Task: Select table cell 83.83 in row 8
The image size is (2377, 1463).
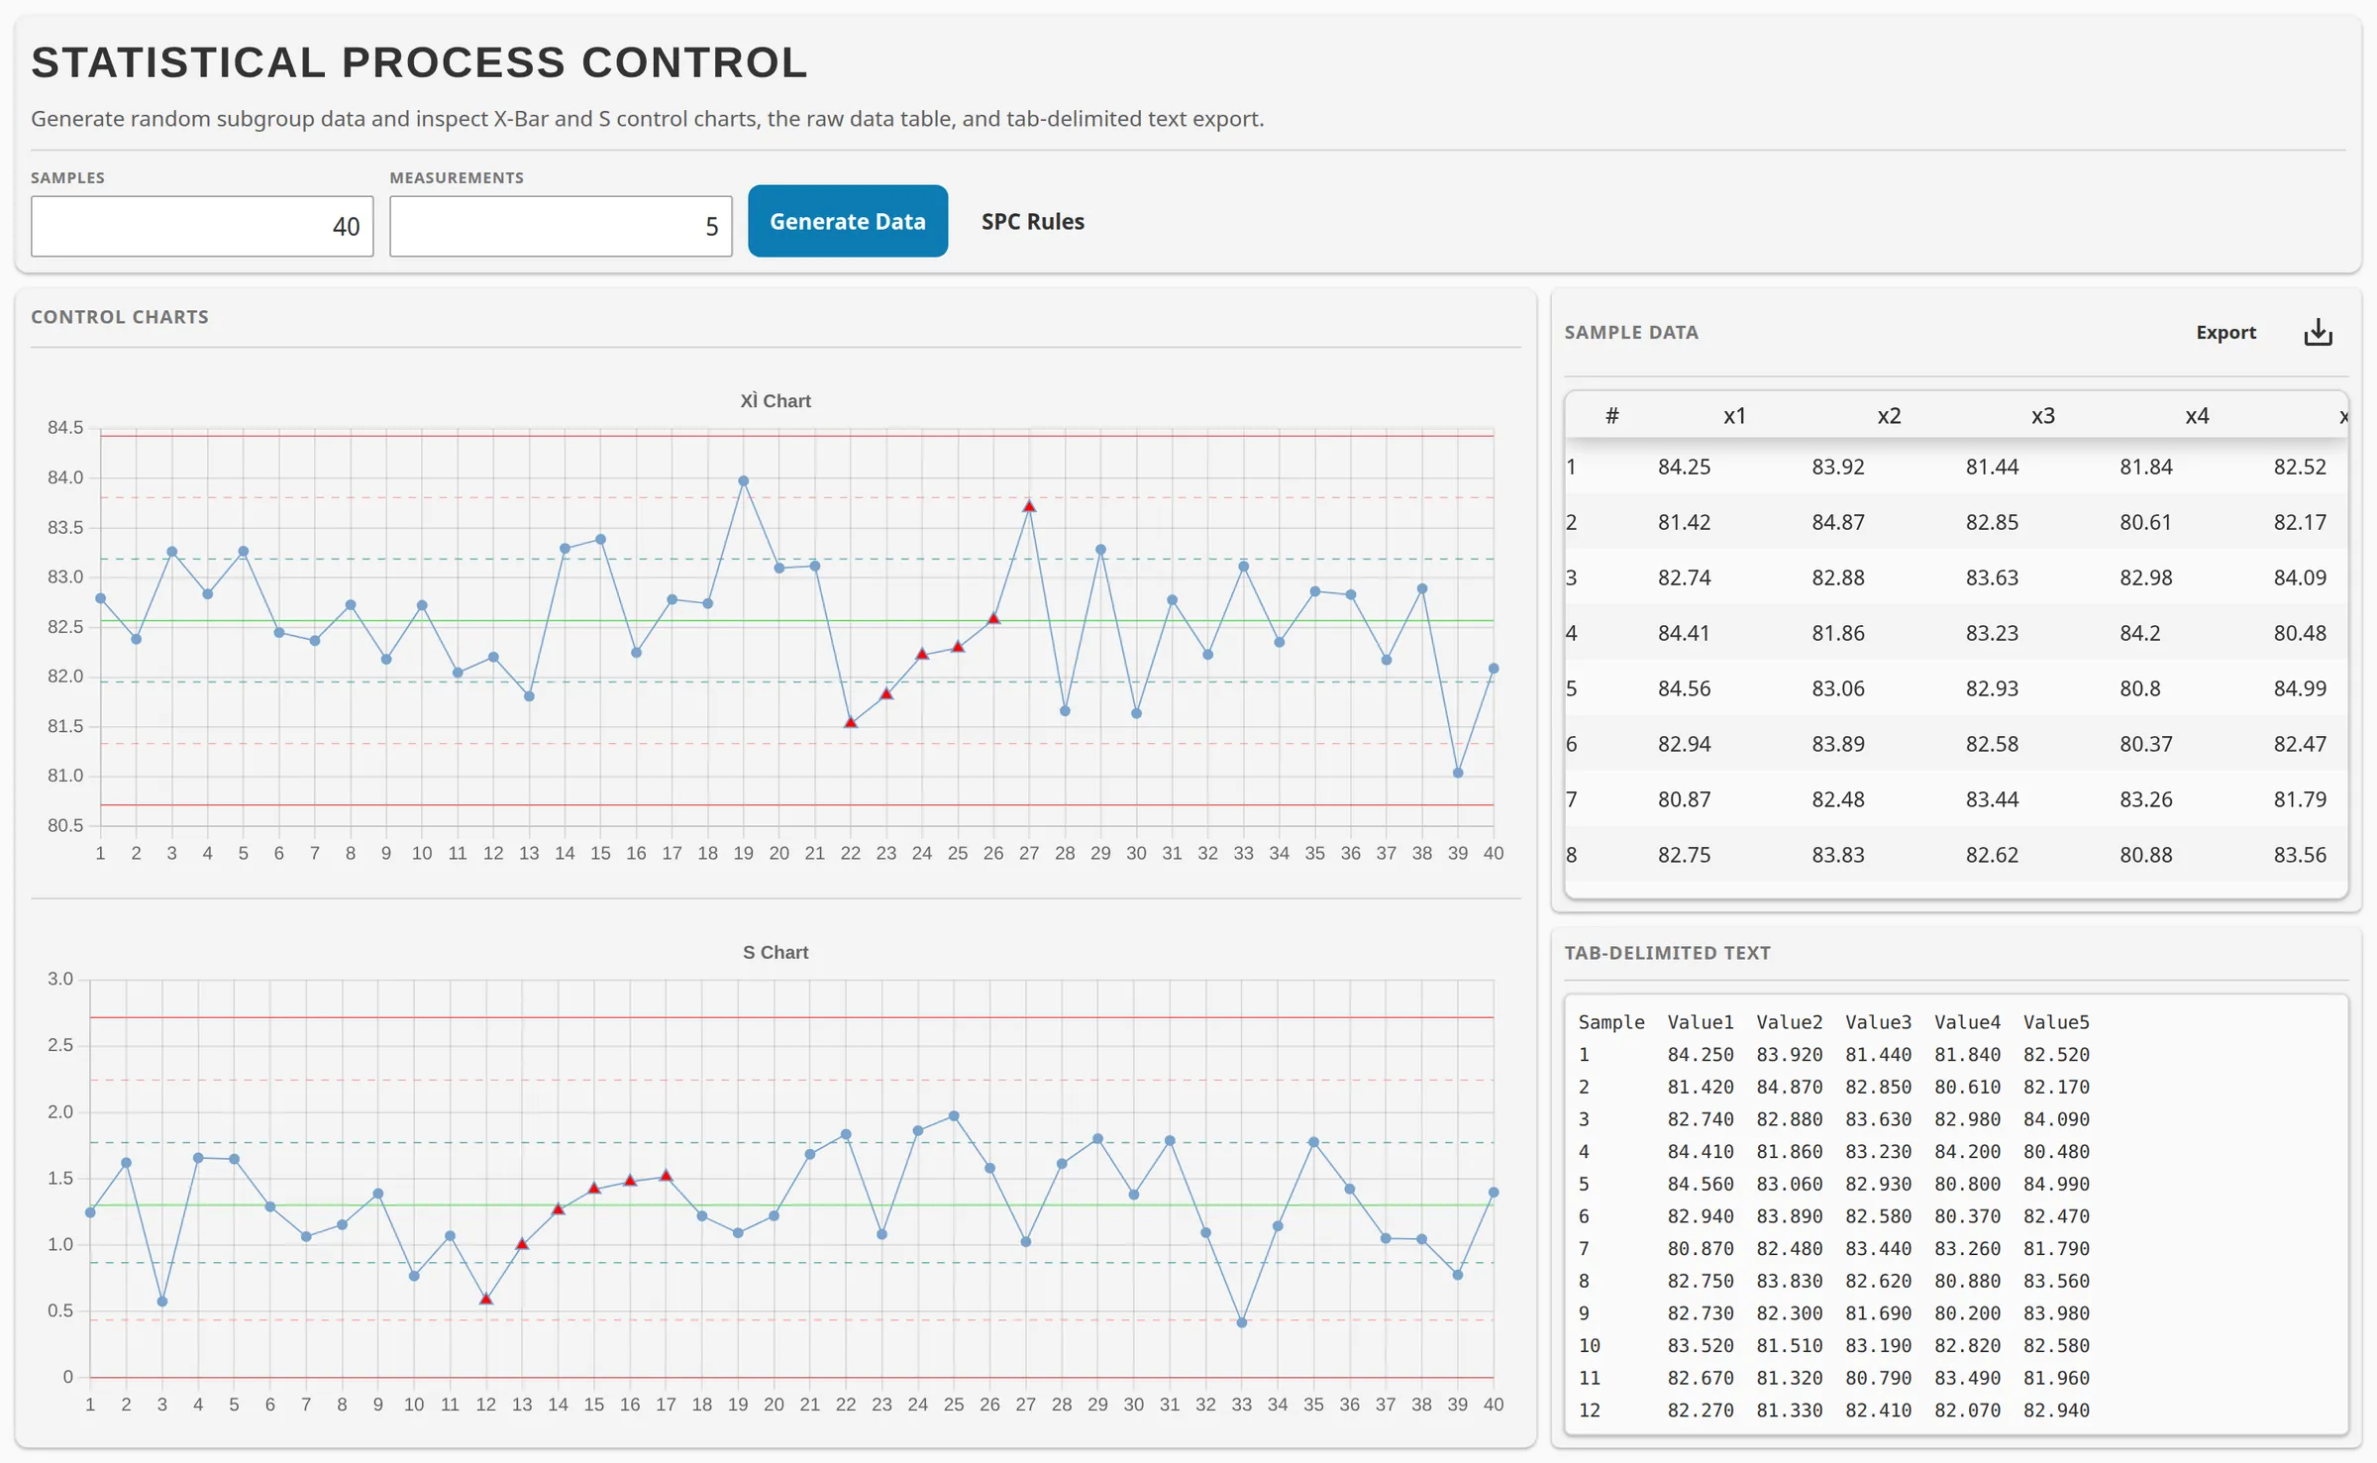Action: pyautogui.click(x=1838, y=855)
